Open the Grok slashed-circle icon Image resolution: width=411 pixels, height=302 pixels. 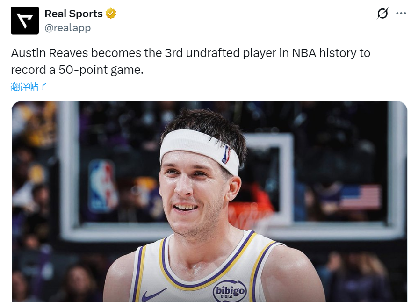(382, 14)
